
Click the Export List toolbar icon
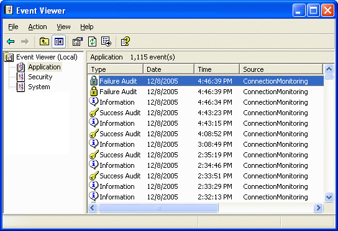[106, 41]
